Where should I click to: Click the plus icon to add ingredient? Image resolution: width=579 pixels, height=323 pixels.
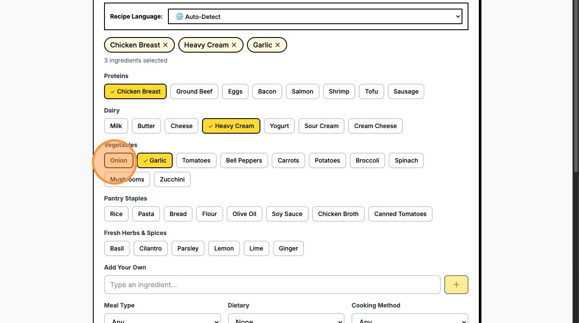point(456,285)
